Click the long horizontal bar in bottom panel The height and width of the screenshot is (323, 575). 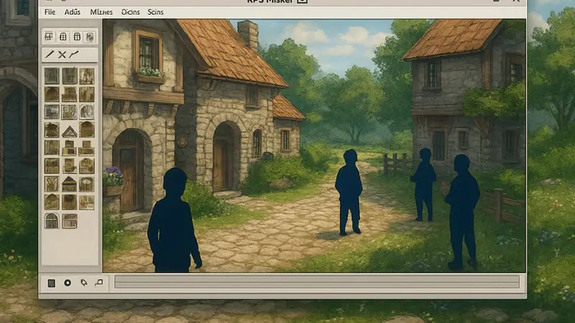click(x=317, y=282)
